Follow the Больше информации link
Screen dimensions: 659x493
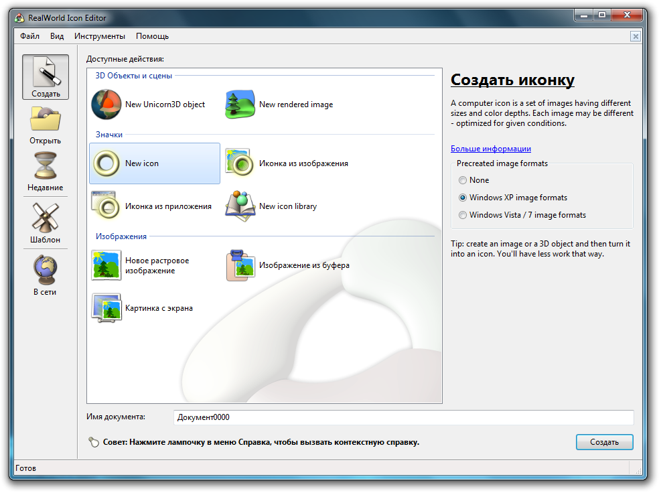[490, 149]
